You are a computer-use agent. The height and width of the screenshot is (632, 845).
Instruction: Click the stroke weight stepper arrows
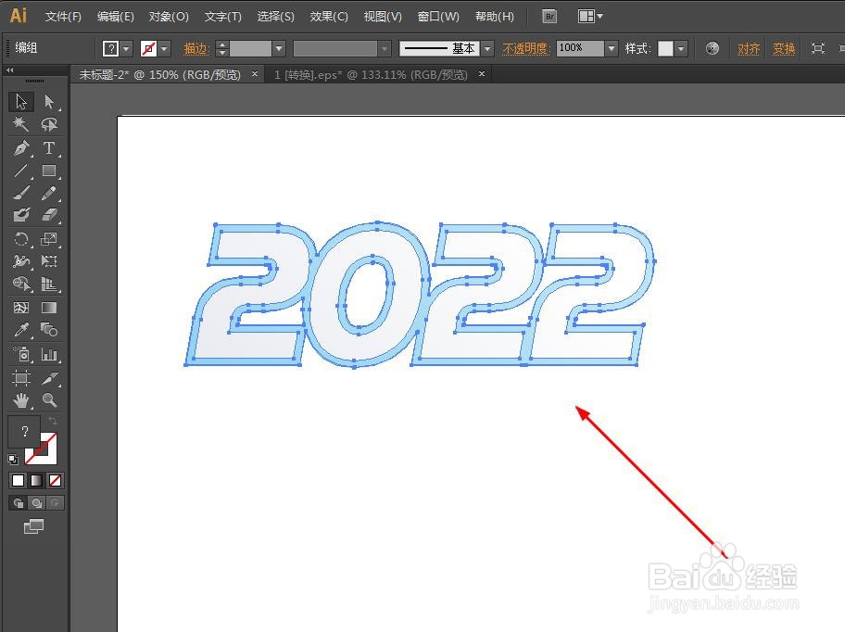[x=222, y=49]
